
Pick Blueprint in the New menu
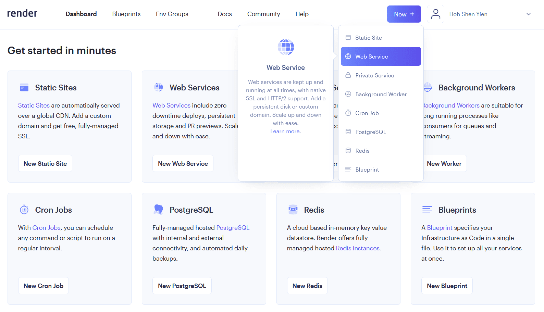point(367,170)
